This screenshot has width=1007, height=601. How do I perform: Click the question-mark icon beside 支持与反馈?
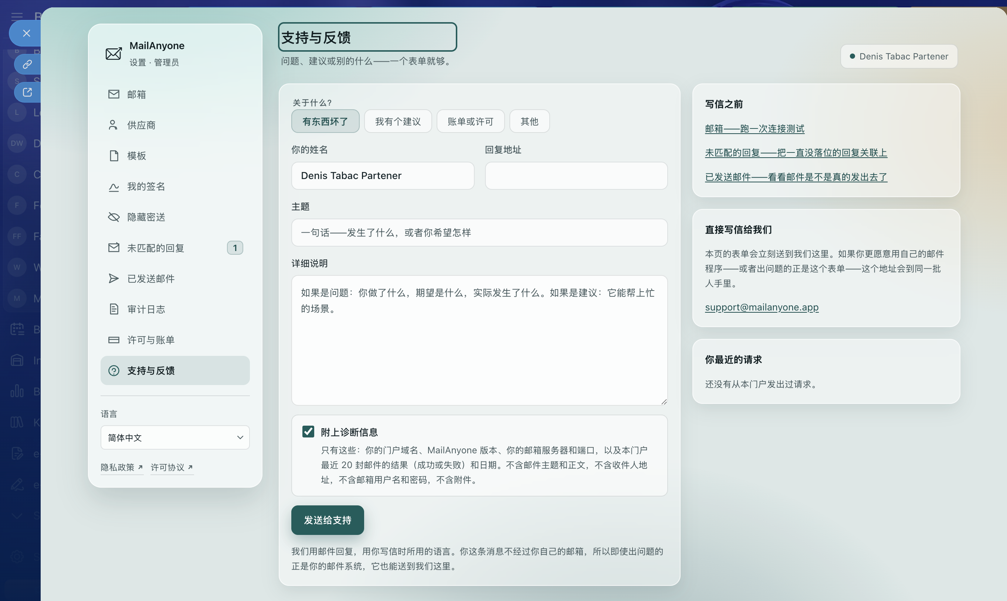tap(113, 371)
